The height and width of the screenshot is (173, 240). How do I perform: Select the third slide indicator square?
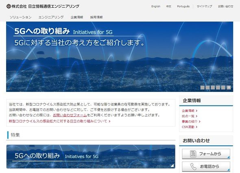tap(213, 88)
